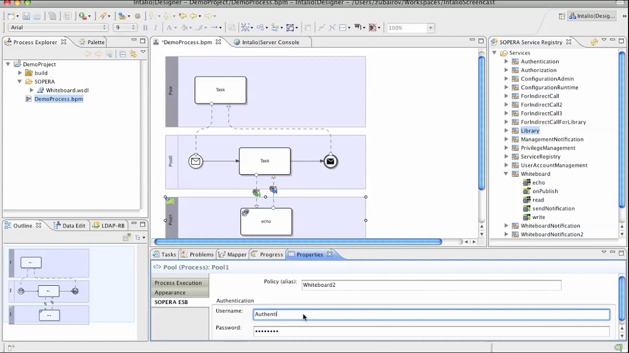
Task: Select the Process Execution properties section
Action: pyautogui.click(x=180, y=283)
